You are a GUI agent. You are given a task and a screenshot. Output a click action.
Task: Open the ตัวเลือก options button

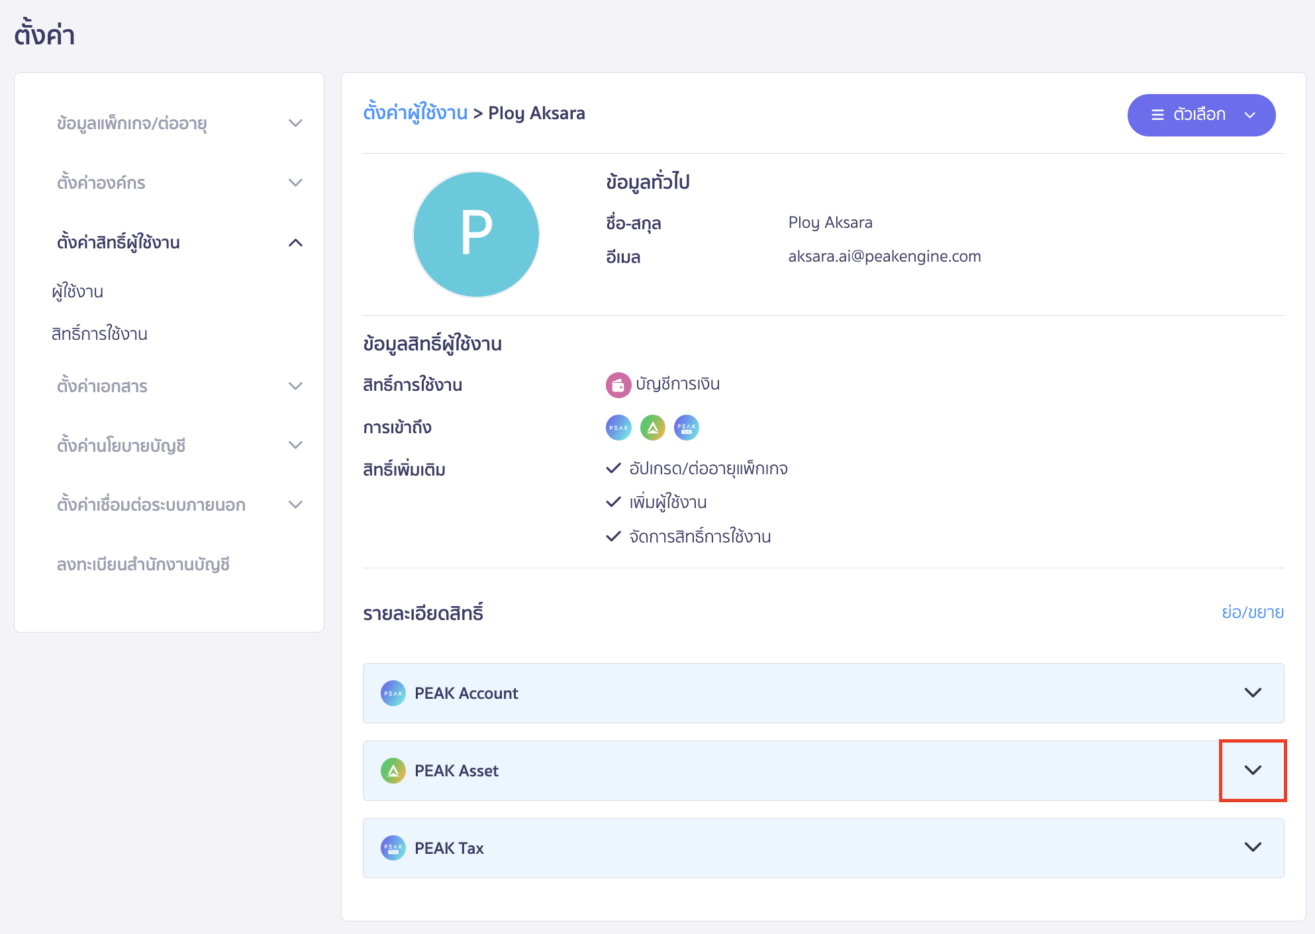tap(1201, 114)
